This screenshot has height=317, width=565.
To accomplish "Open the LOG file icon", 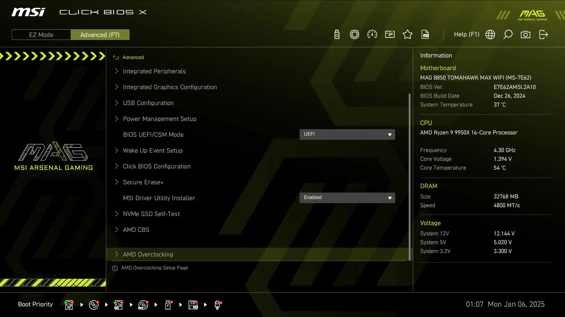I will (x=425, y=34).
